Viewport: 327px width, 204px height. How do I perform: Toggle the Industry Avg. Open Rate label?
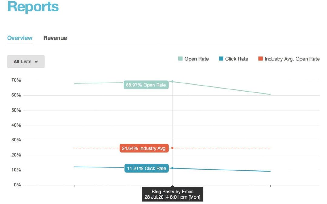tap(292, 59)
